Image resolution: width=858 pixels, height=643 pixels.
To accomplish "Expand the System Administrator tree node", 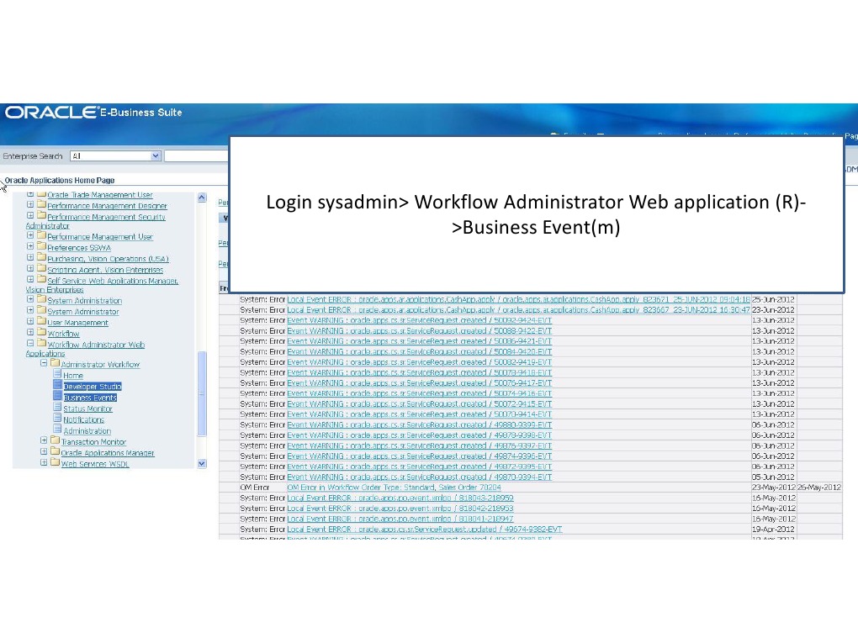I will coord(30,310).
